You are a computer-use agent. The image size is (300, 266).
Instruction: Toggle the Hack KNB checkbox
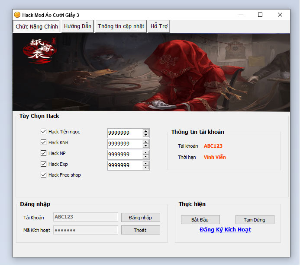pyautogui.click(x=43, y=142)
